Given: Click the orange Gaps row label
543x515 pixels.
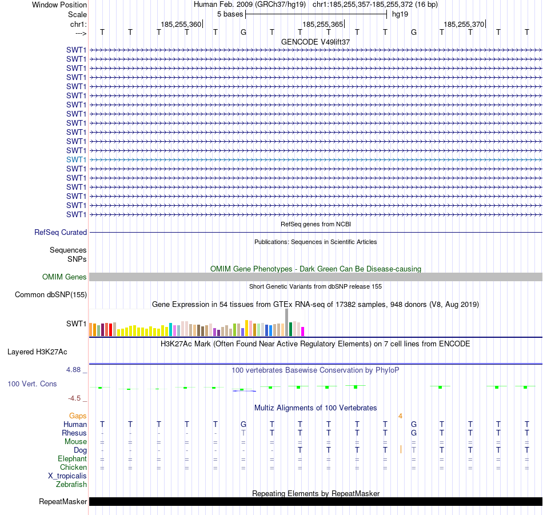Looking at the screenshot, I should [78, 416].
